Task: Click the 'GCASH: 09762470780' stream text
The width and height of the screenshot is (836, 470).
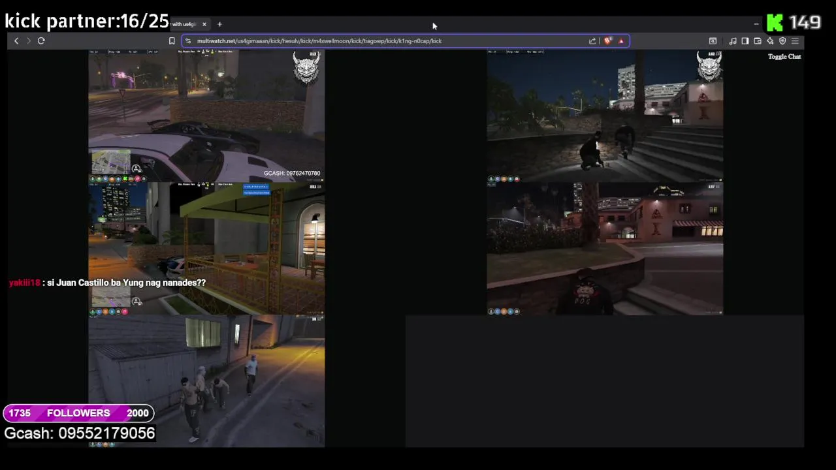Action: [292, 174]
